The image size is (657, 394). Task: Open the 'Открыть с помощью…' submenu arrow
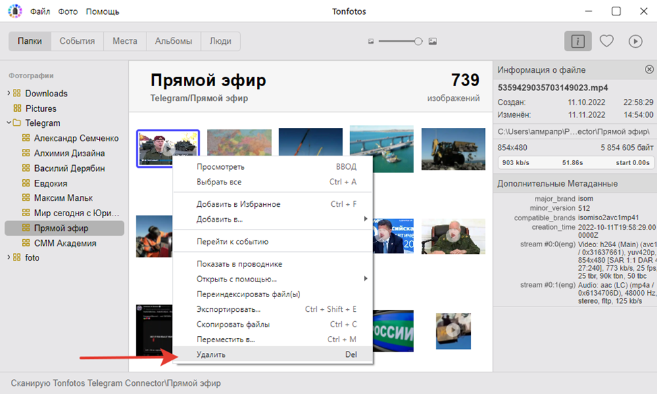point(366,279)
